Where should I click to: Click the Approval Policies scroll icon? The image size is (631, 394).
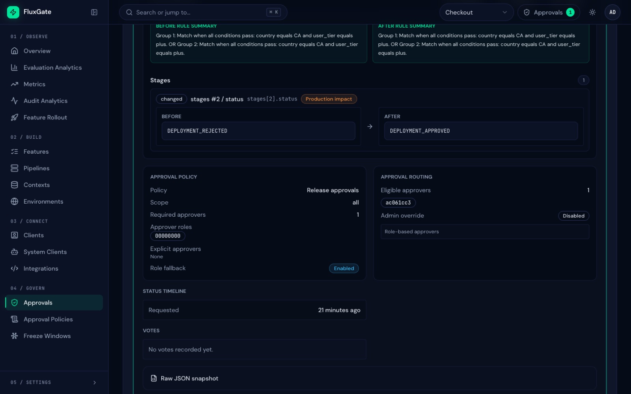[x=15, y=319]
